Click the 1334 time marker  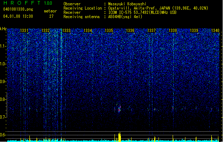88,31
